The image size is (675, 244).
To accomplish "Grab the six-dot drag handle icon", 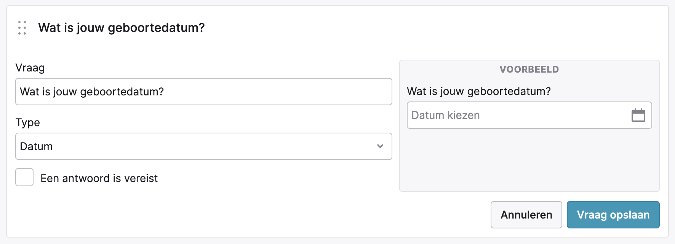I will point(22,28).
